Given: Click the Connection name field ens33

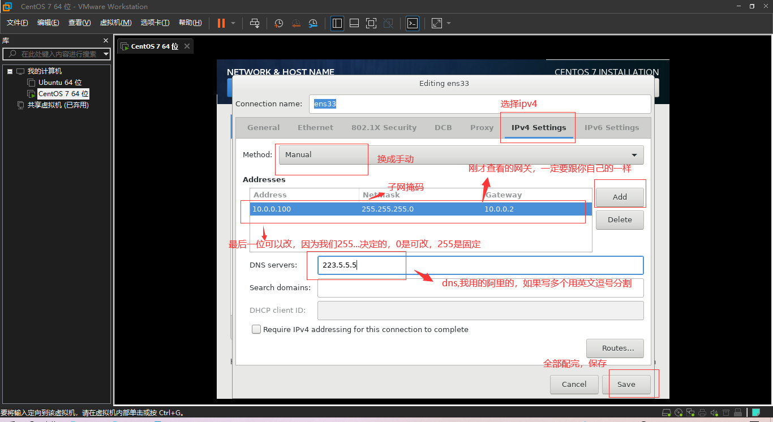Looking at the screenshot, I should 480,104.
